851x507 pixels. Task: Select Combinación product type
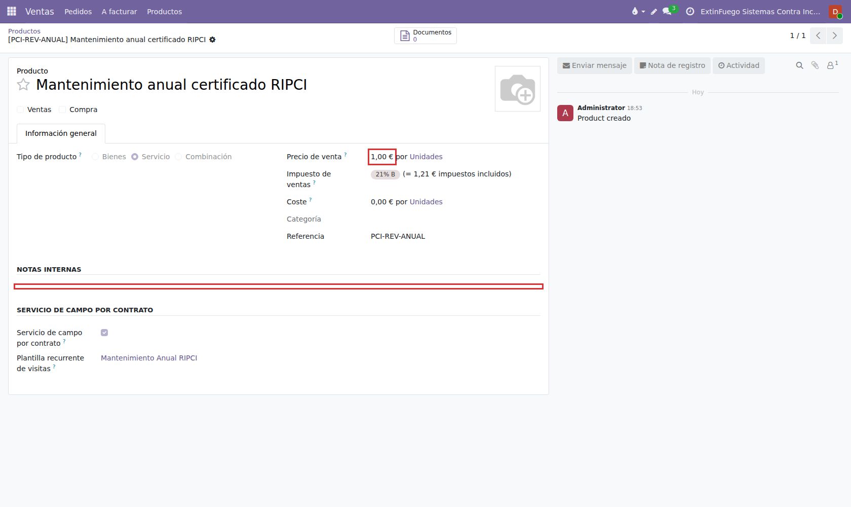click(178, 157)
